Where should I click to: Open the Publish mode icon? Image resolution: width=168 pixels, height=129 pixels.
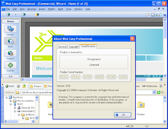pyautogui.click(x=10, y=53)
